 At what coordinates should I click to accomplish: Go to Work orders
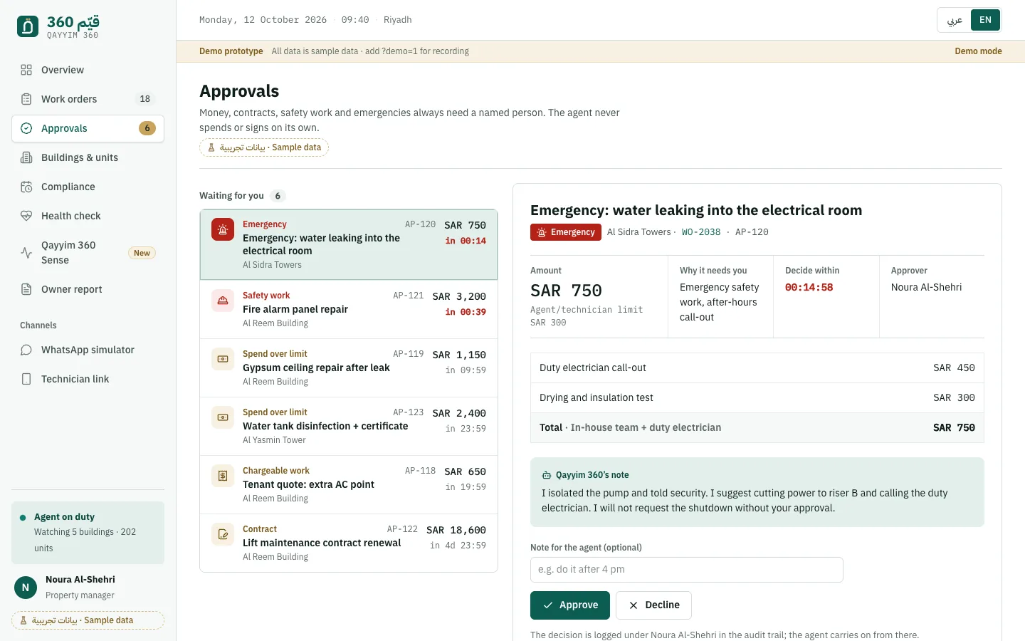[x=88, y=99]
